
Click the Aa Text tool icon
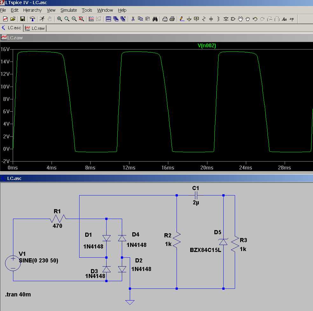[x=284, y=19]
